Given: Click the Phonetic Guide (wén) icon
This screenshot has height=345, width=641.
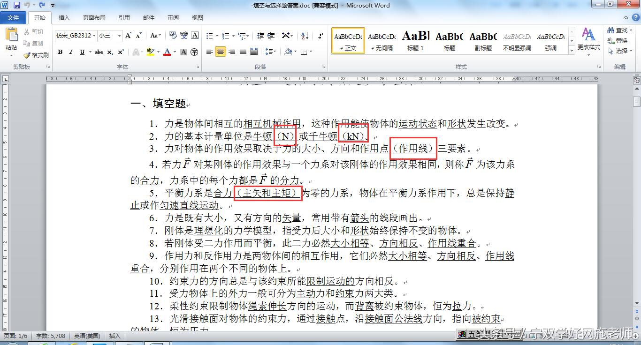Looking at the screenshot, I should 184,36.
